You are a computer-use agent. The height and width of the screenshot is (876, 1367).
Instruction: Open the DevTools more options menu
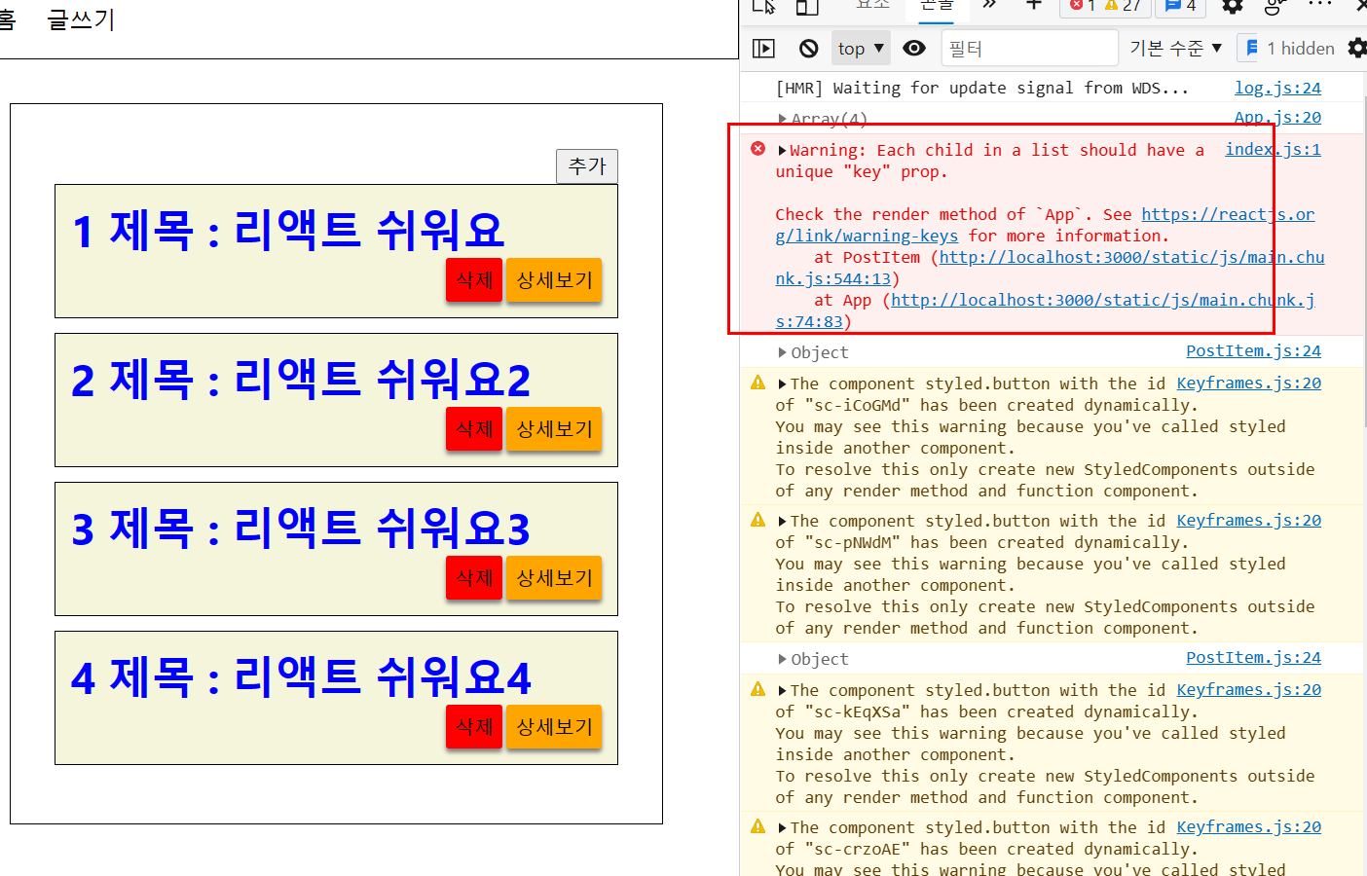[1319, 5]
